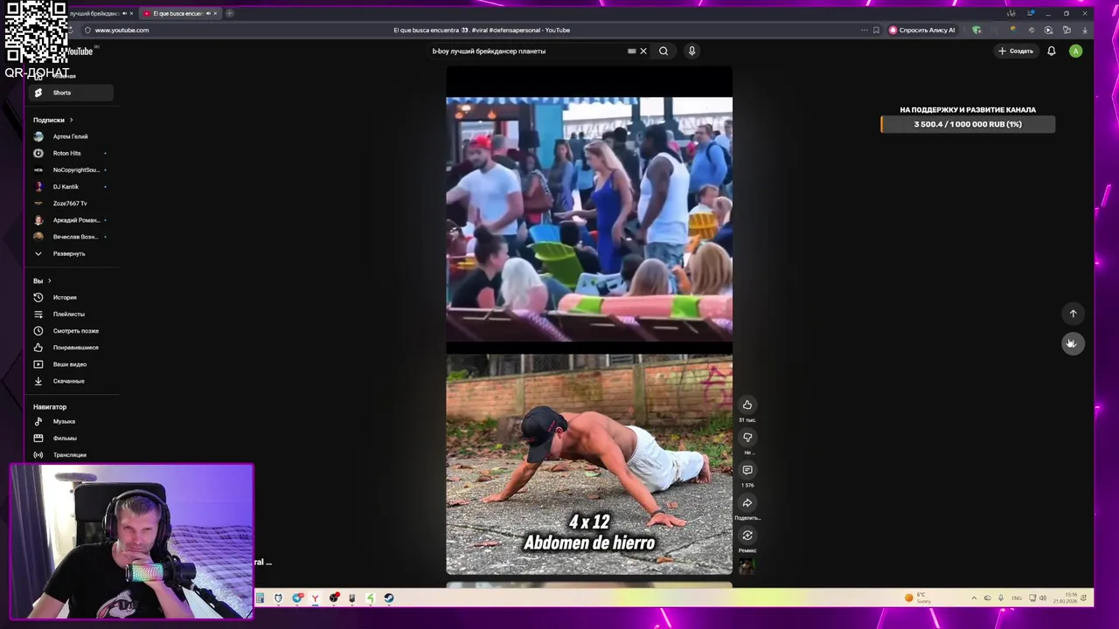
Task: Clear the search query with X
Action: click(x=643, y=51)
